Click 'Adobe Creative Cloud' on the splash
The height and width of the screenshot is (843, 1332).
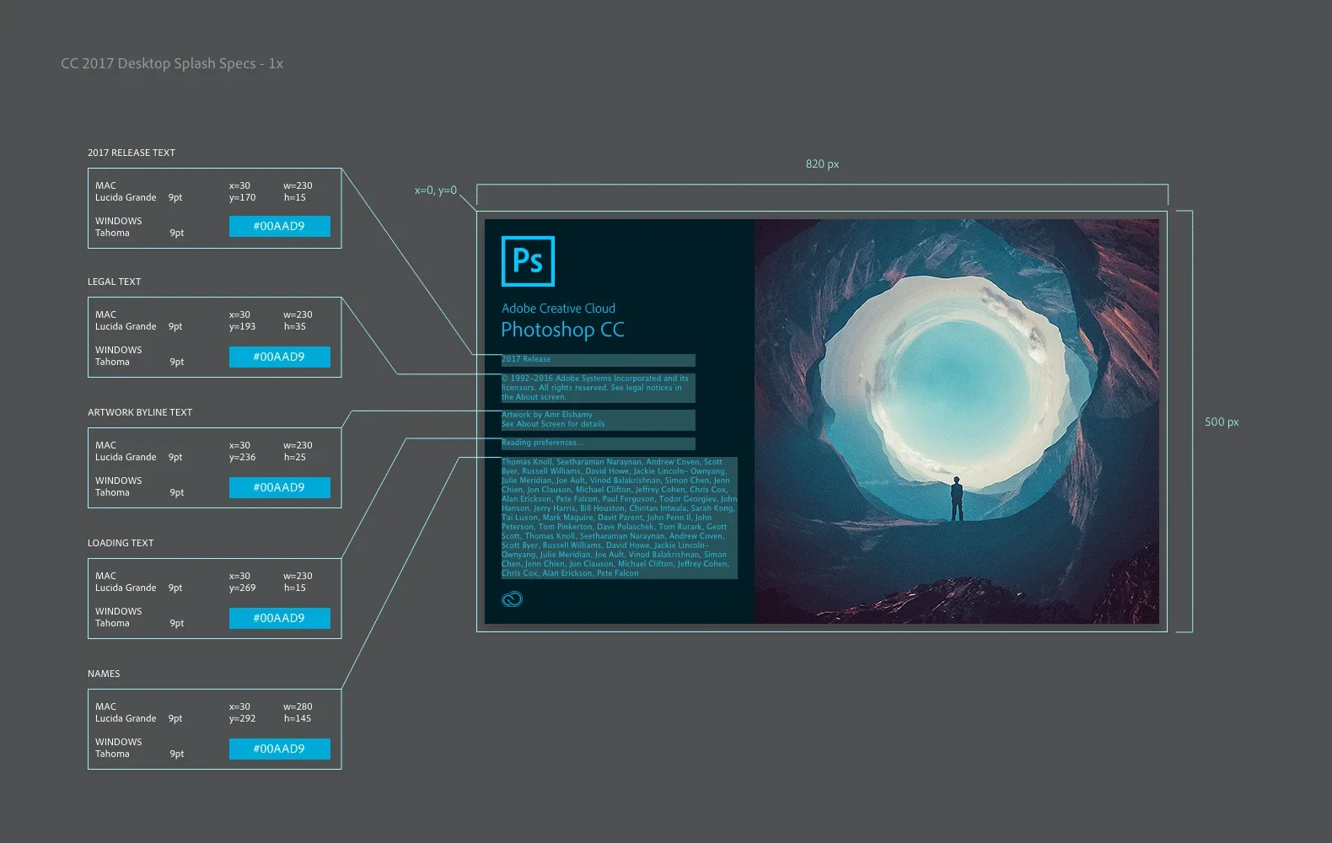(559, 309)
